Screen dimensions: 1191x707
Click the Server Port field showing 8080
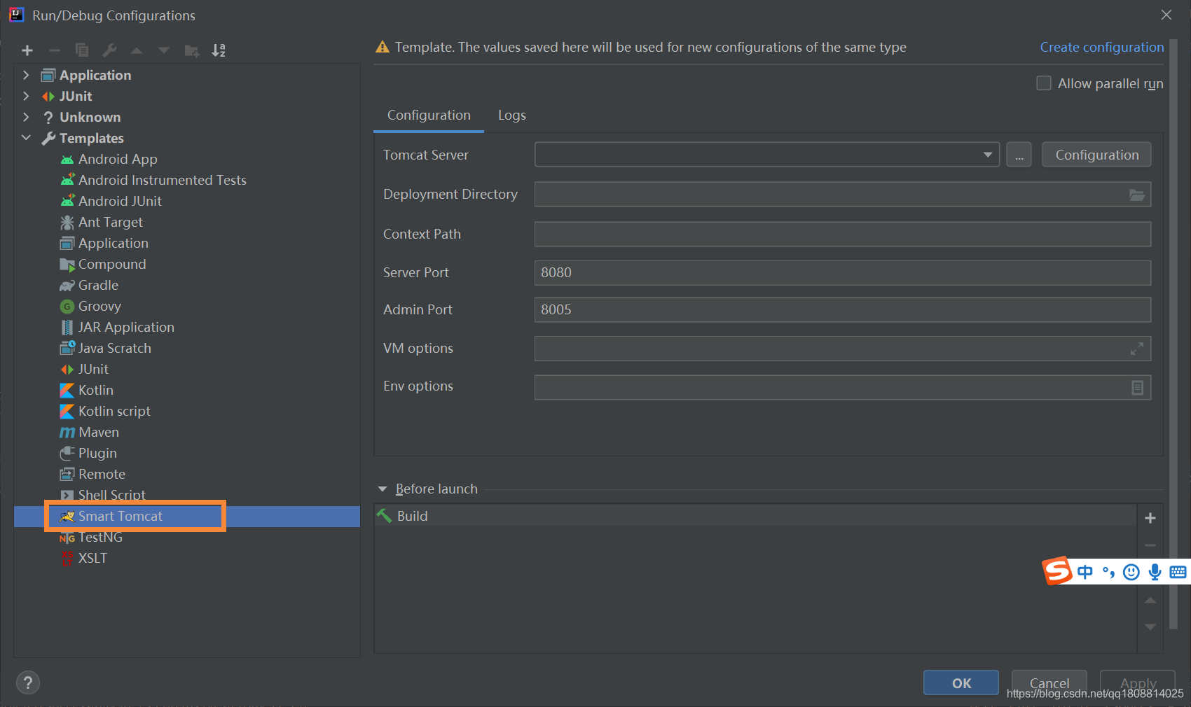point(843,273)
